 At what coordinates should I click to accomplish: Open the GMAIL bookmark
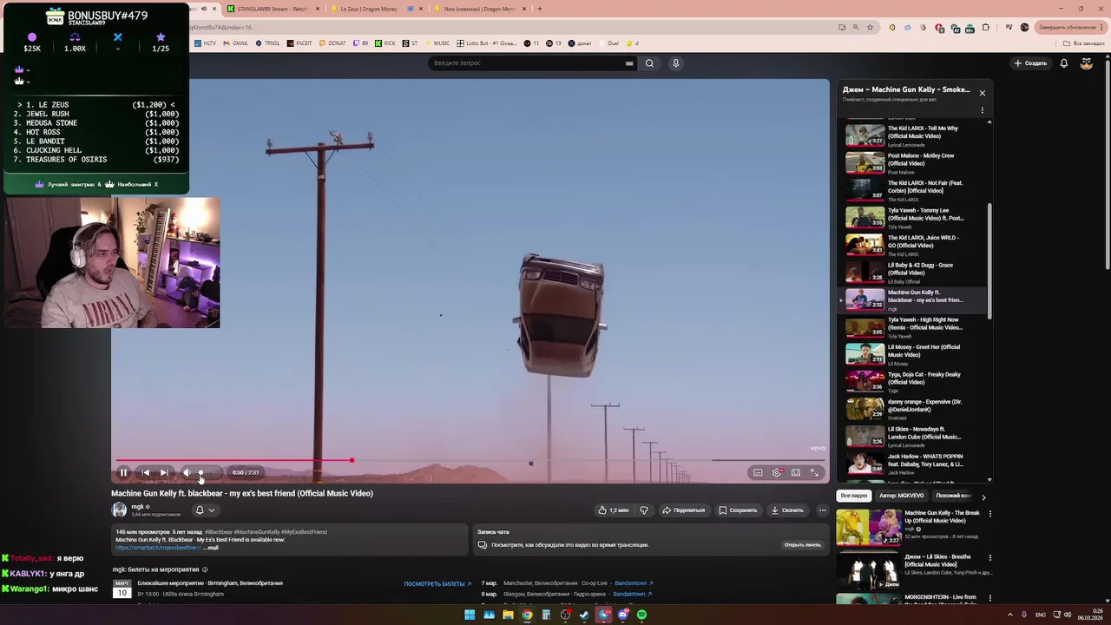pos(236,43)
